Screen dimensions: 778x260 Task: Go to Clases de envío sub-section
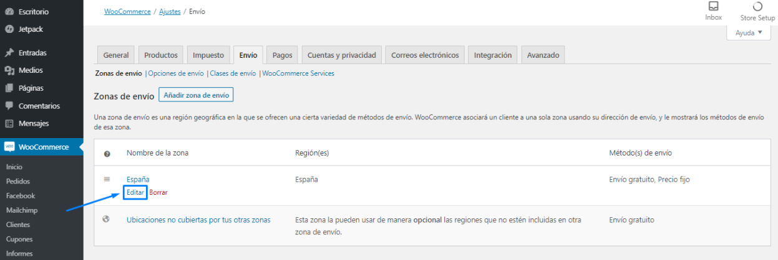(x=233, y=73)
